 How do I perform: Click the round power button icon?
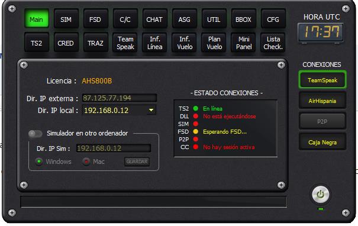(321, 195)
